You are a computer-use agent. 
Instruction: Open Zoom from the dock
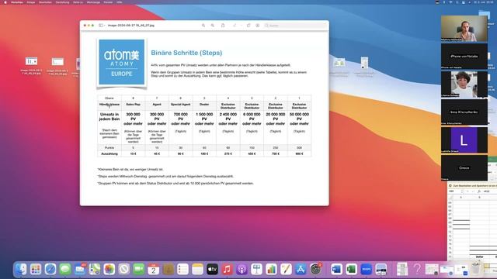pos(366,269)
